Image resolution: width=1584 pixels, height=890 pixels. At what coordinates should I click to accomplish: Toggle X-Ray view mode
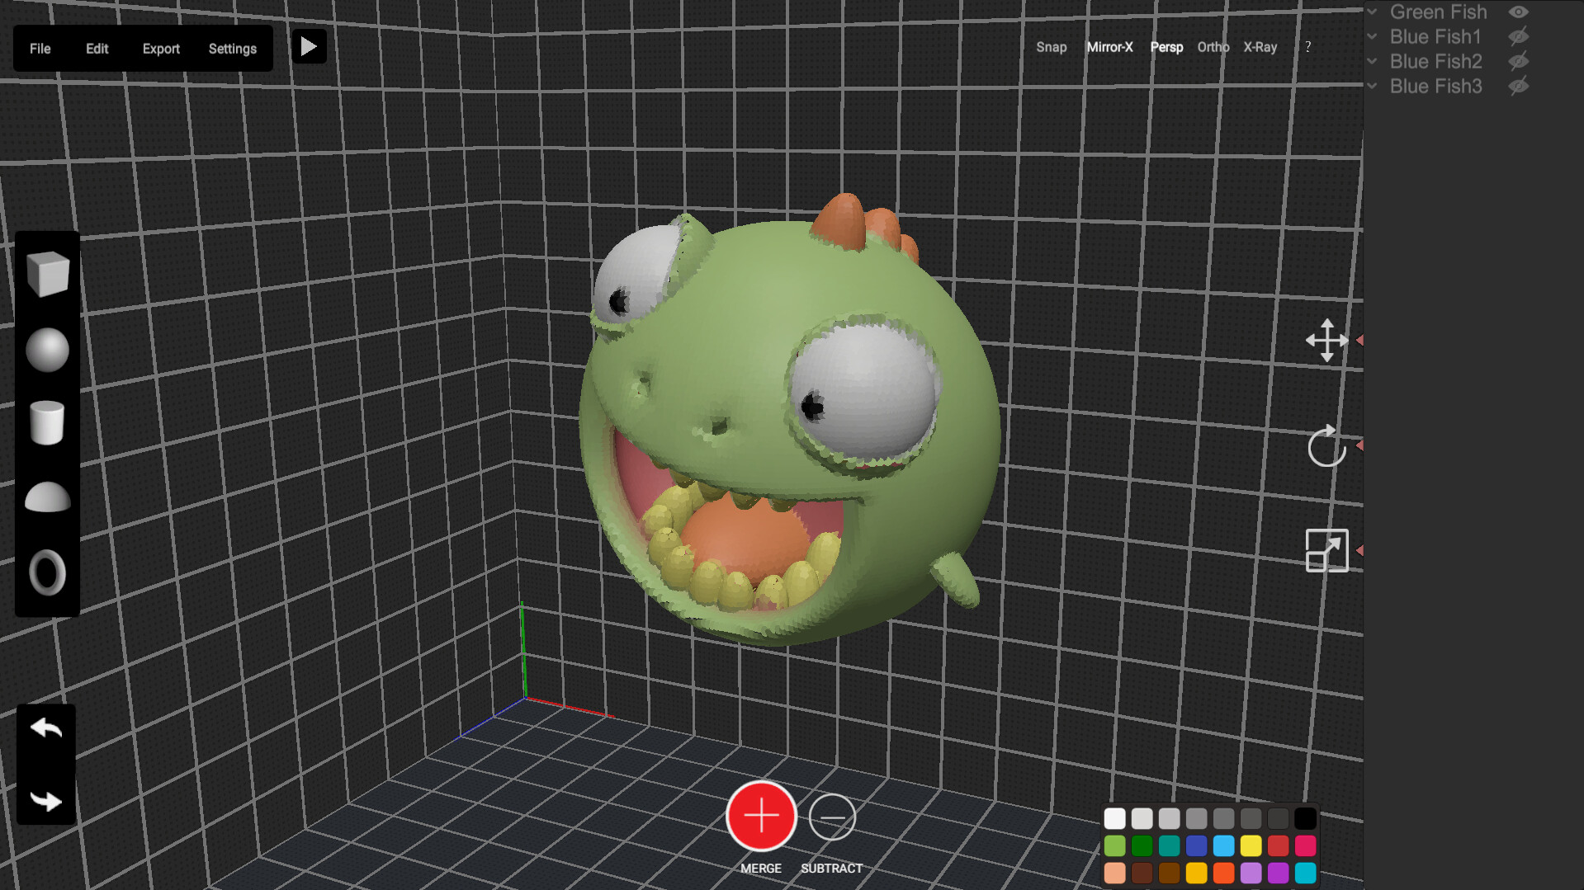tap(1260, 47)
